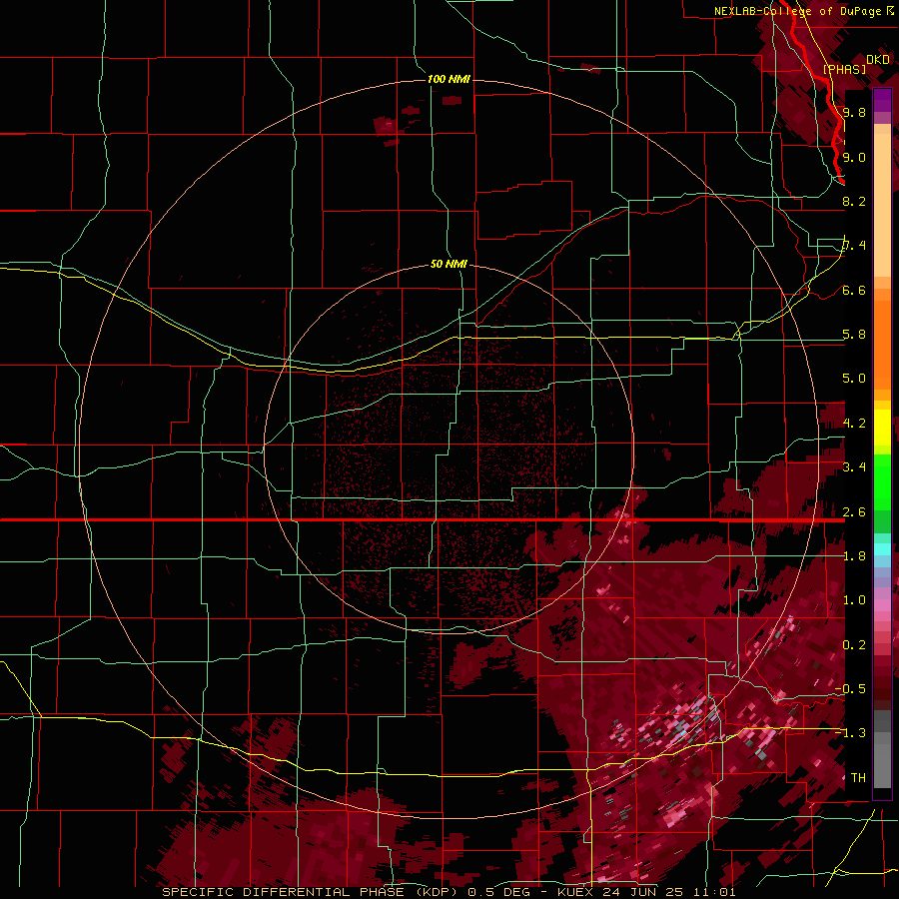Viewport: 899px width, 899px height.
Task: Click the 4.2 scale value
Action: tap(854, 424)
